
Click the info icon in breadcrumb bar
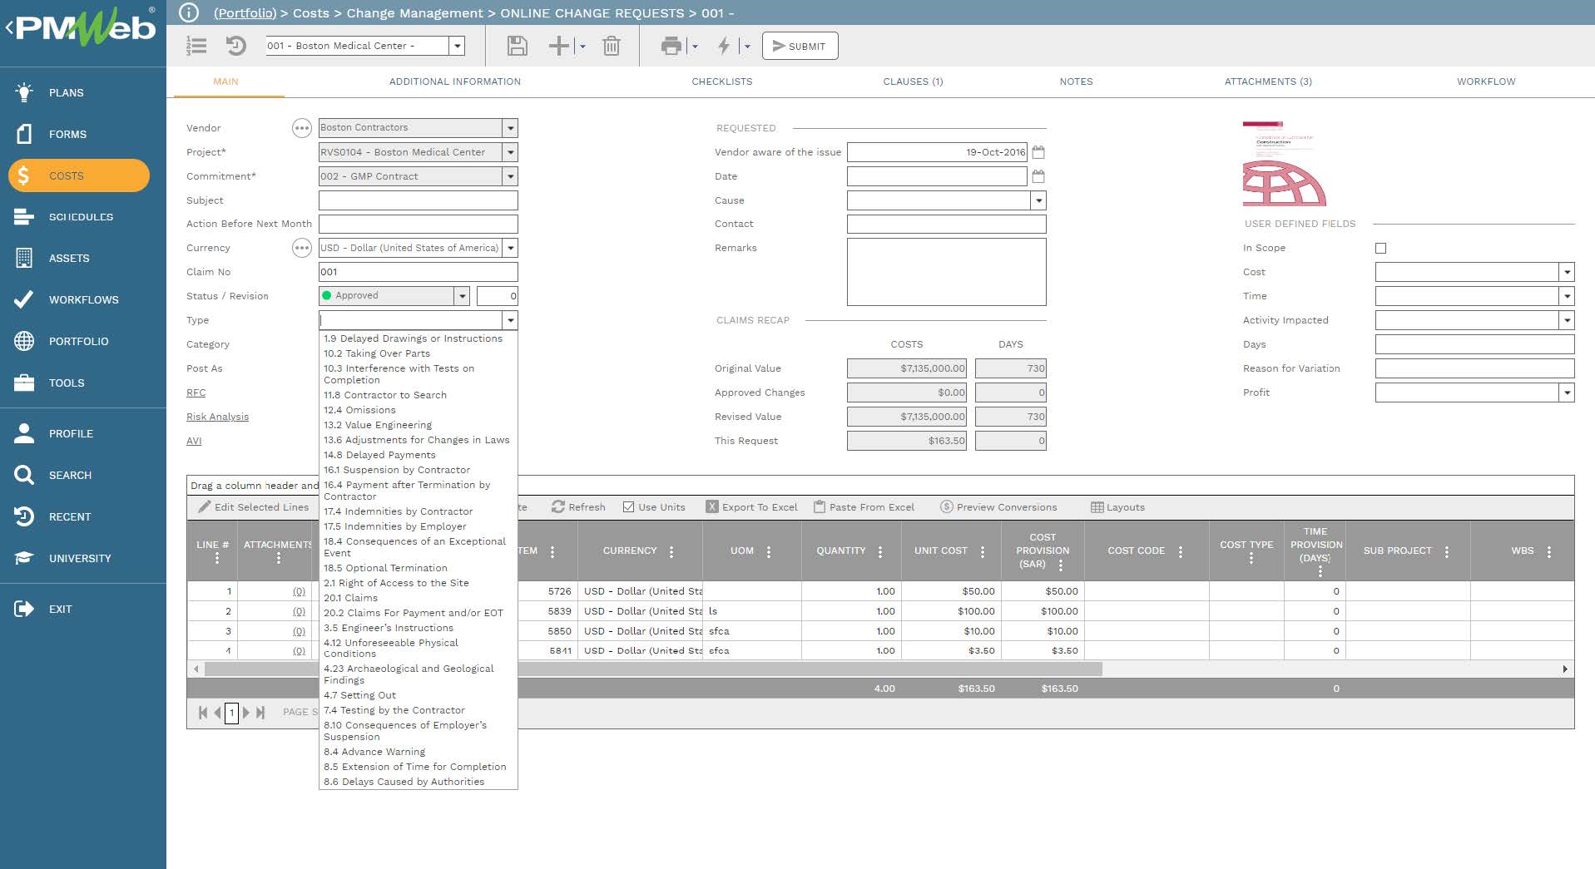click(189, 12)
